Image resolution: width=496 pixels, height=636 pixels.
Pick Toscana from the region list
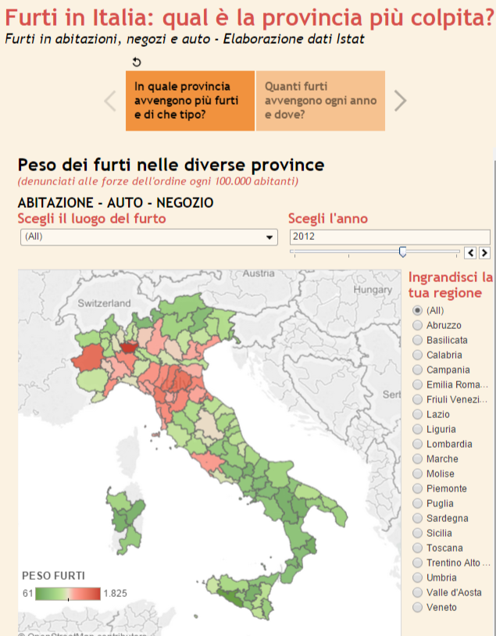pos(417,548)
